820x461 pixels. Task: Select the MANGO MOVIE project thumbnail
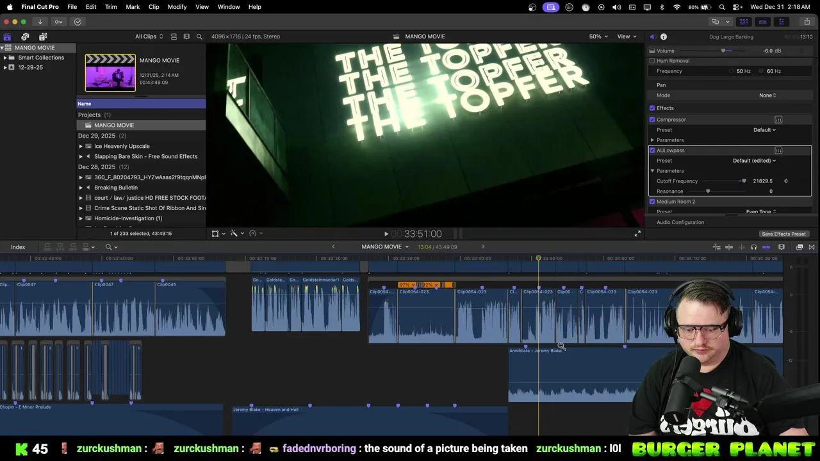point(110,72)
